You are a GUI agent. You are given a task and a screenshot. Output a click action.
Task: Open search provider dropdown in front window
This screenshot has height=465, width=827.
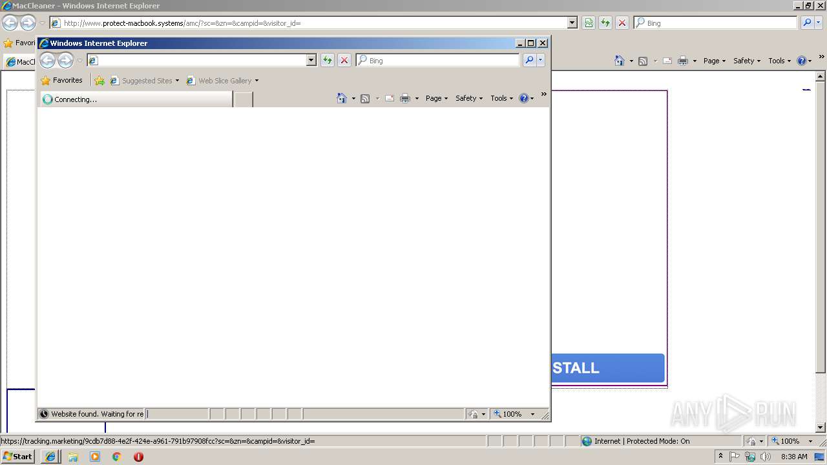pos(541,60)
